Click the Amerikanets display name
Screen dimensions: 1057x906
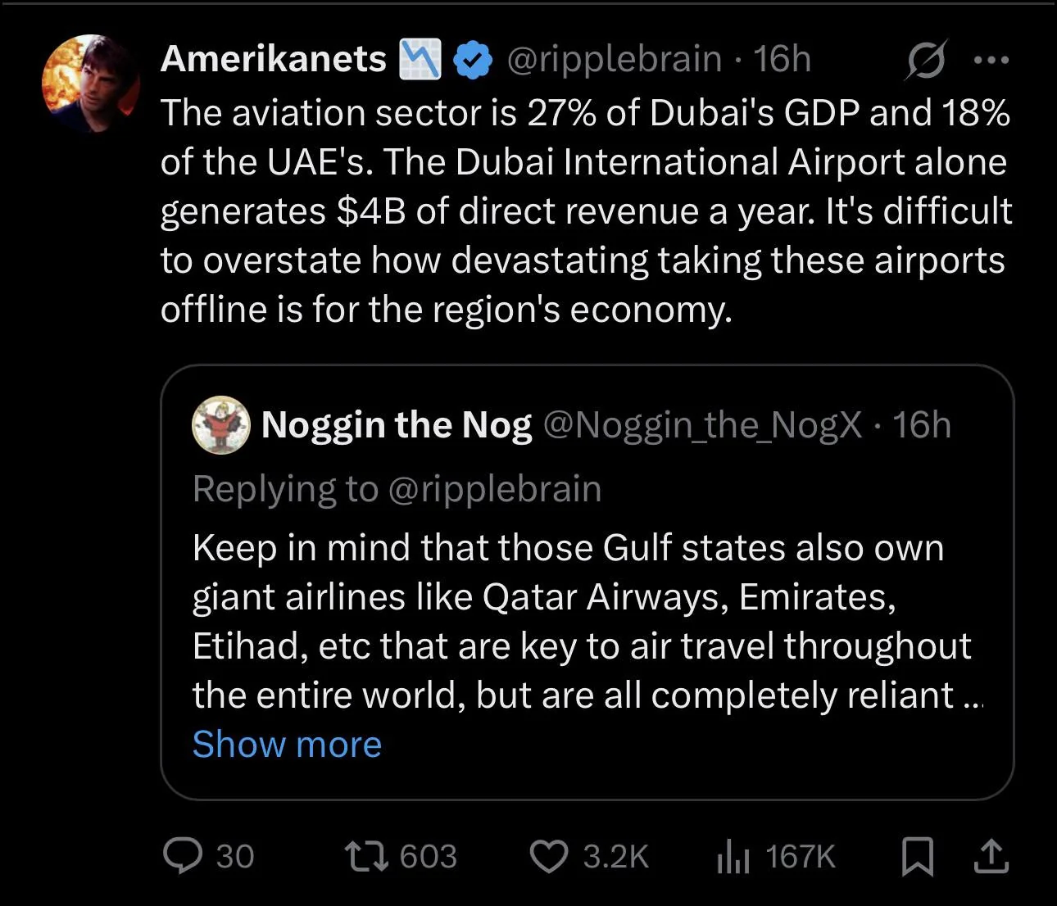point(274,59)
